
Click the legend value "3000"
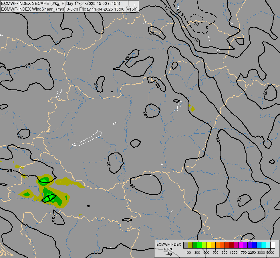(261, 253)
